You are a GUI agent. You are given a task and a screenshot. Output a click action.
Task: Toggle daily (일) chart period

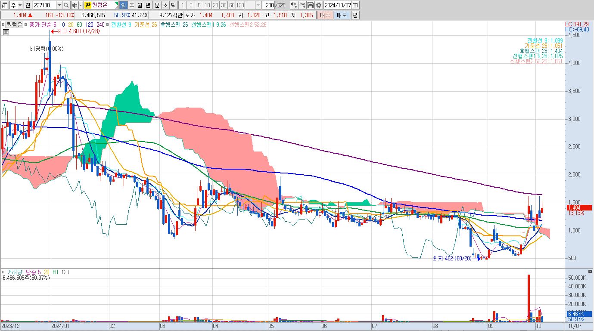123,5
